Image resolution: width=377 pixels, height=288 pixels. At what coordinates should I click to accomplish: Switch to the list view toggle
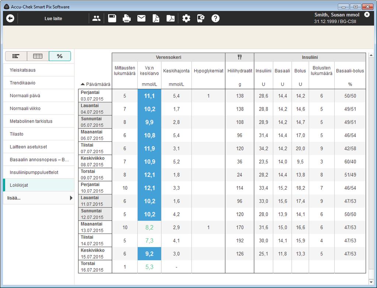(x=16, y=56)
